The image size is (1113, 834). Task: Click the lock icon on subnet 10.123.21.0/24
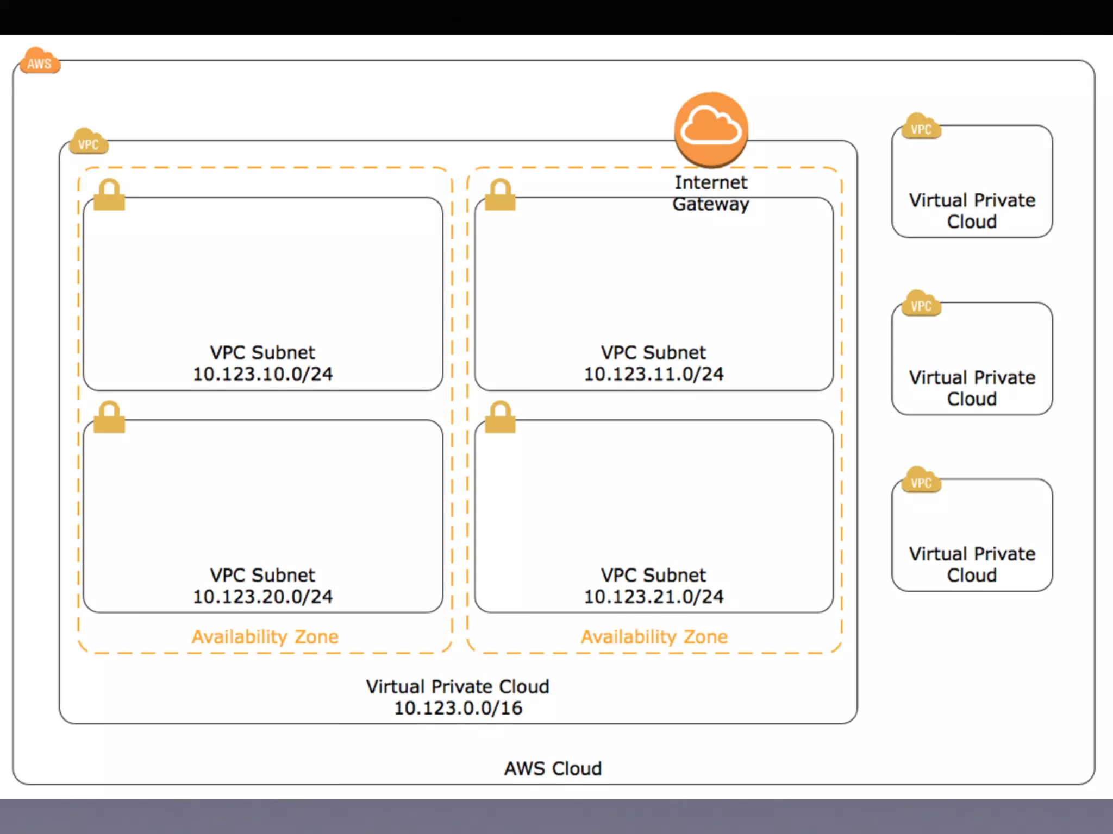500,417
